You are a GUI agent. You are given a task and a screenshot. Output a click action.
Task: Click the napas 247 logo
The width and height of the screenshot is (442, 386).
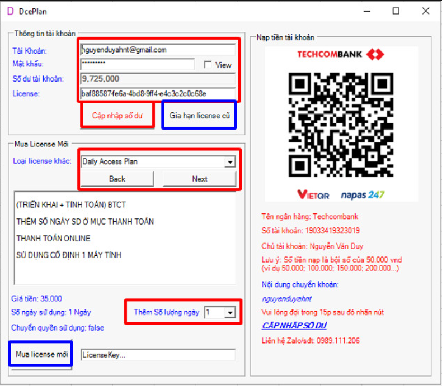pyautogui.click(x=363, y=195)
